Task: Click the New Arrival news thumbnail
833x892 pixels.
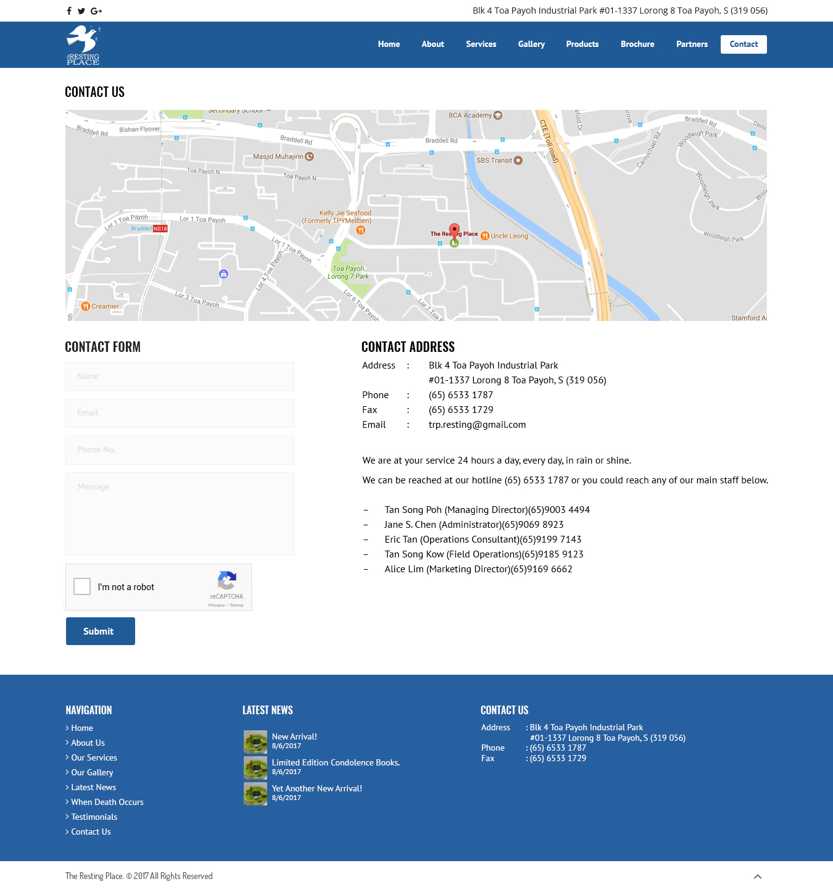Action: point(255,741)
